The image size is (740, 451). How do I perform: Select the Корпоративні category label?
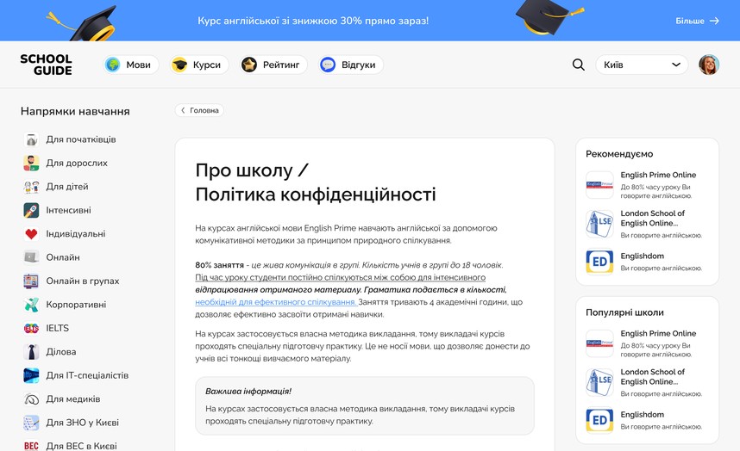pos(76,305)
